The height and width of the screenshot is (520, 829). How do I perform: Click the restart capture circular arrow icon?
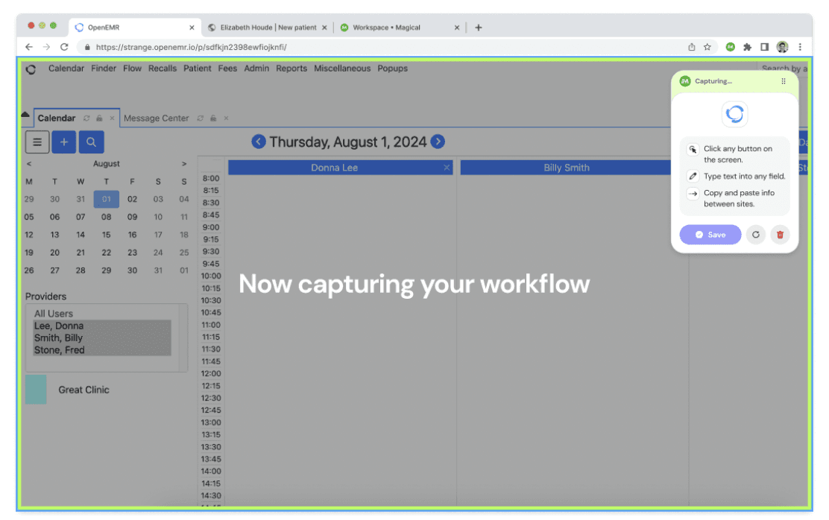tap(756, 235)
